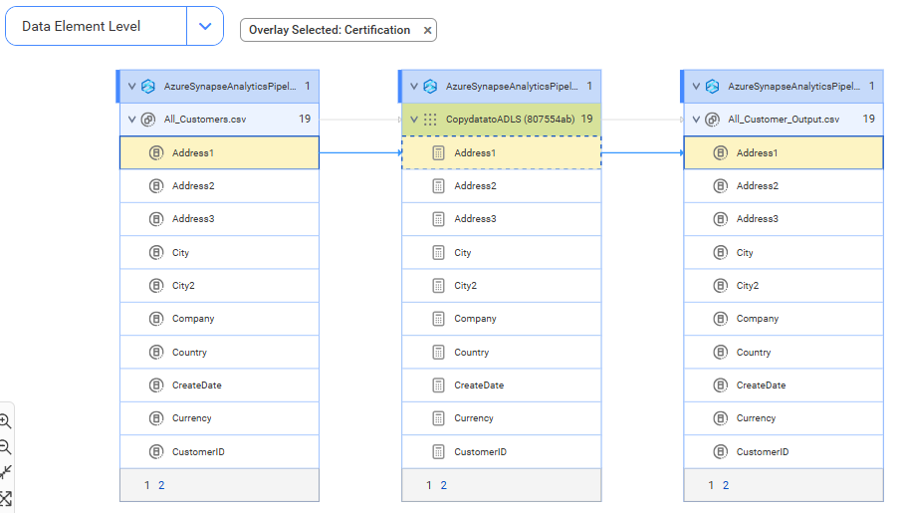The image size is (903, 513).
Task: Click the Address1 column icon in CopydatatoADLS
Action: pos(438,152)
